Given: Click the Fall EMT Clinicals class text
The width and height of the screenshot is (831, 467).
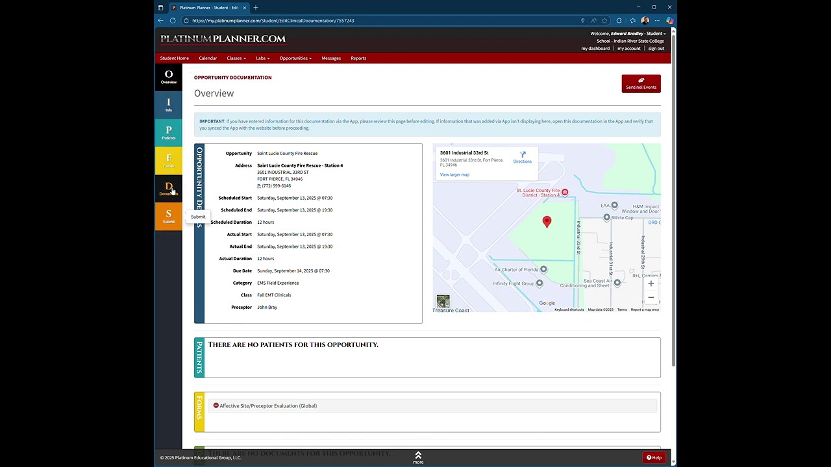Looking at the screenshot, I should click(274, 295).
